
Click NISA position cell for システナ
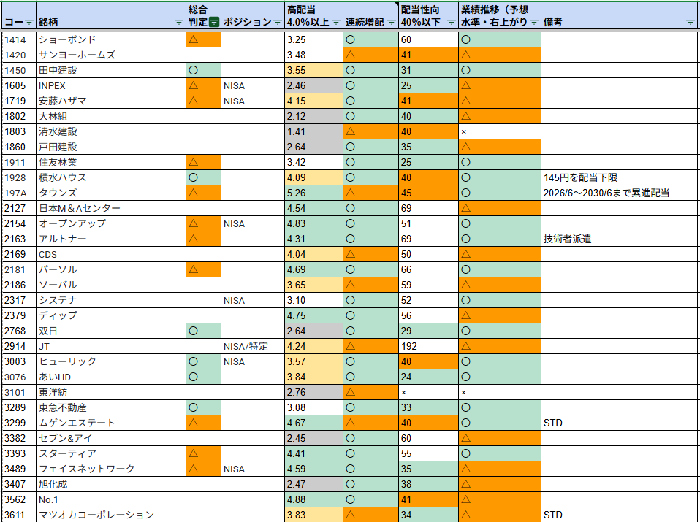pyautogui.click(x=253, y=300)
